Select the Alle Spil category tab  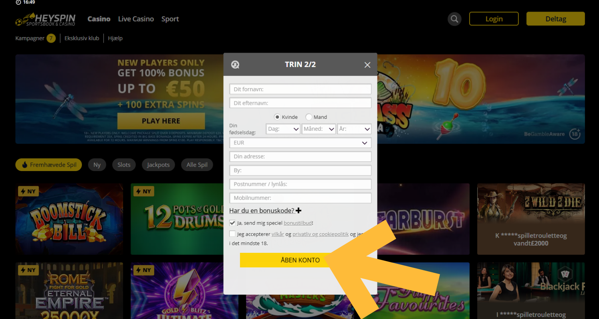click(197, 165)
